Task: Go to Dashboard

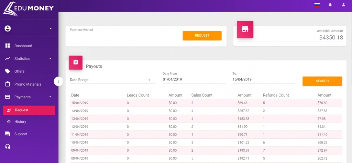Action: (x=23, y=46)
